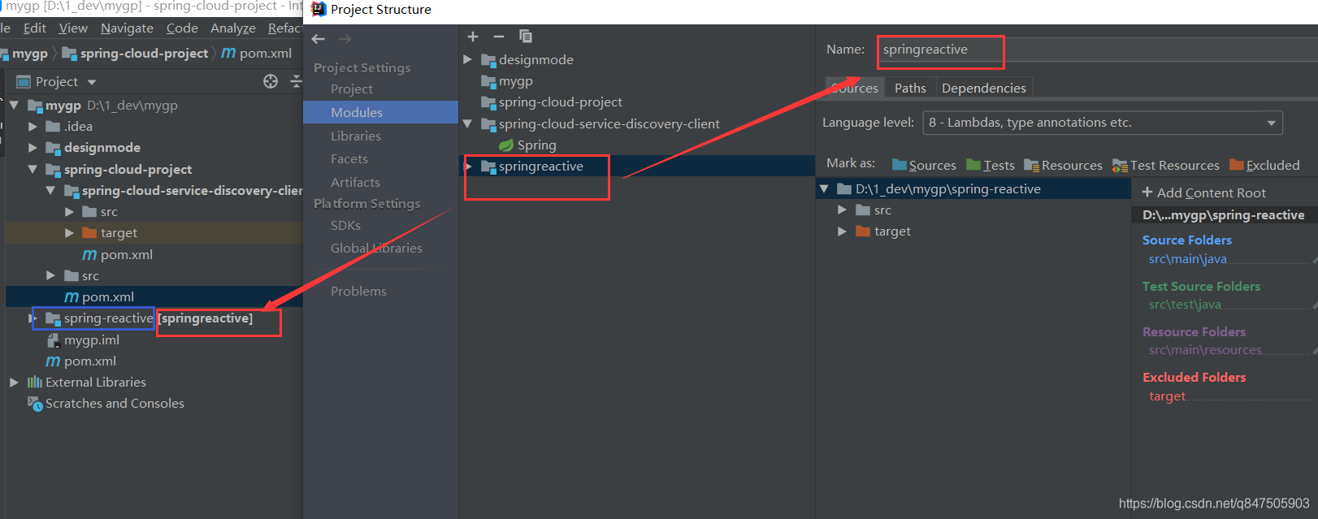Viewport: 1318px width, 519px height.
Task: Click src\test\java test source entry
Action: [1184, 305]
